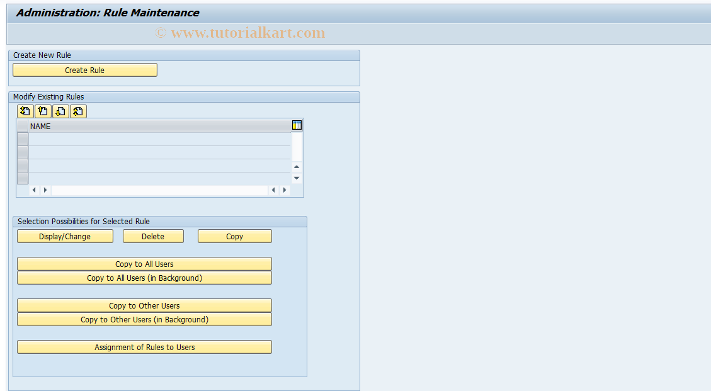Click the vertical scroll up arrow of the rules table
The width and height of the screenshot is (711, 391).
pos(297,167)
